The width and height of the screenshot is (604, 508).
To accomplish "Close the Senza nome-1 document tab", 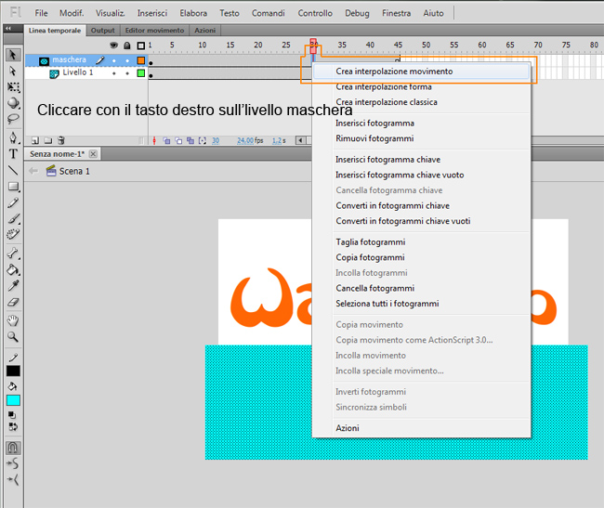I will tap(93, 154).
